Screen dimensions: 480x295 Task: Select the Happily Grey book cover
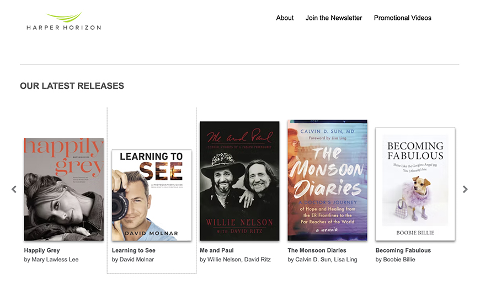[63, 190]
